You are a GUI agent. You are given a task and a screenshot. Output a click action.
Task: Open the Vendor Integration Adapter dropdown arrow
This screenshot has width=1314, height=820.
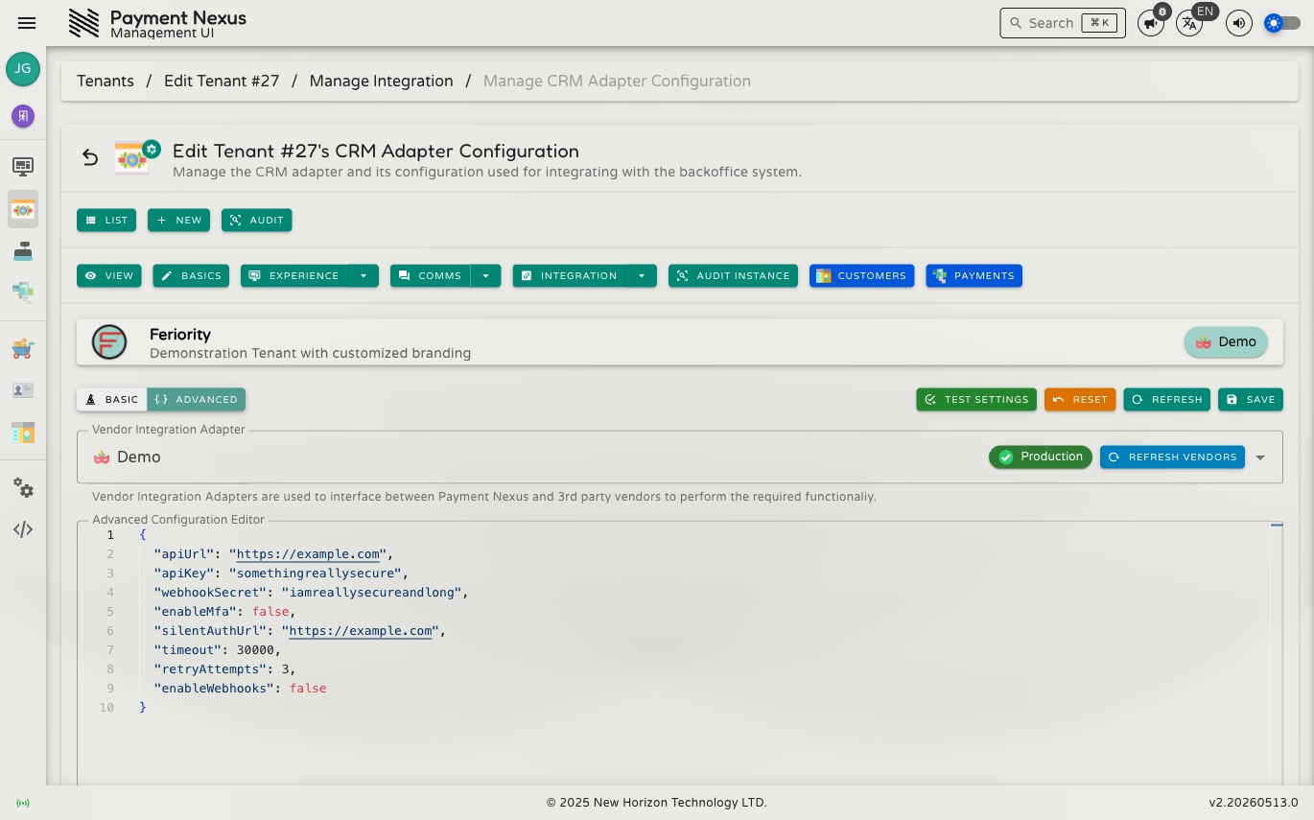(x=1260, y=457)
